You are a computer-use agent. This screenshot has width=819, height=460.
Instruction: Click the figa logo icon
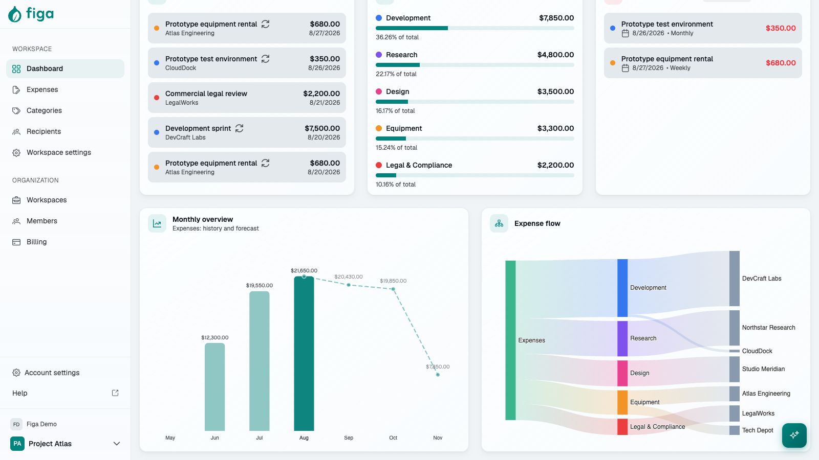pyautogui.click(x=15, y=14)
